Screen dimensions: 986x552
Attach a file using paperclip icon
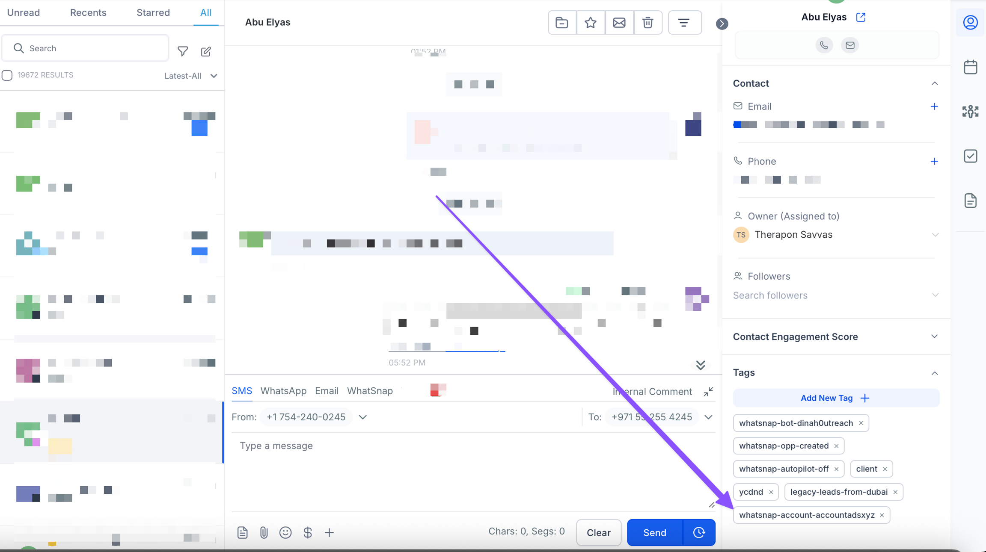click(264, 532)
